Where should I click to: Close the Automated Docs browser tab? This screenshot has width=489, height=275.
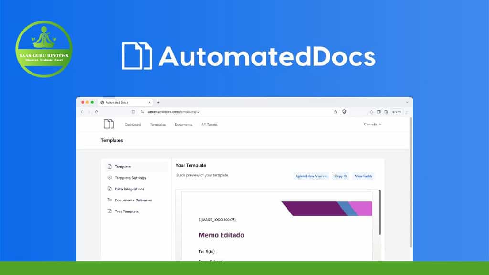click(x=149, y=102)
